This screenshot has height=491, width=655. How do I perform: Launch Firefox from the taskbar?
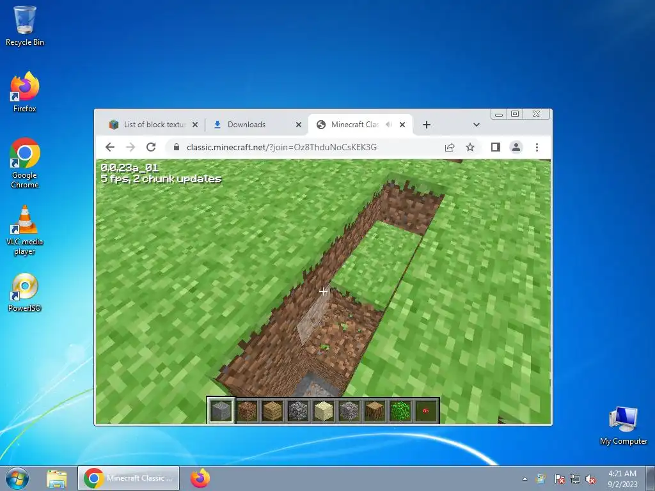(200, 478)
